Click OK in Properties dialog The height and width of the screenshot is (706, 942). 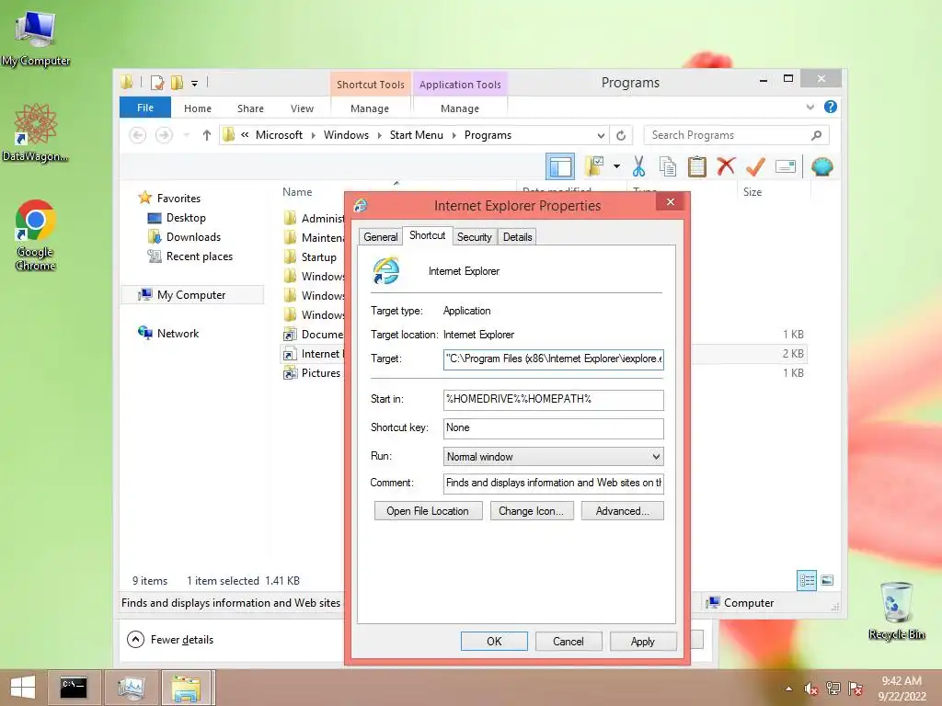point(494,641)
